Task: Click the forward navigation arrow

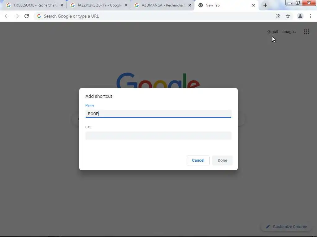Action: click(x=17, y=16)
